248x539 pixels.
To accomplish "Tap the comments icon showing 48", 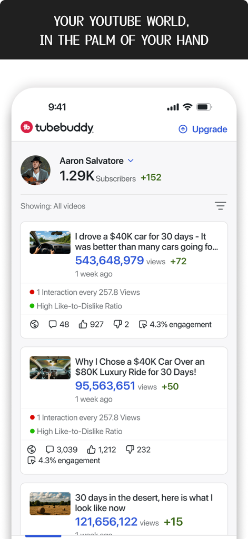I will [53, 324].
